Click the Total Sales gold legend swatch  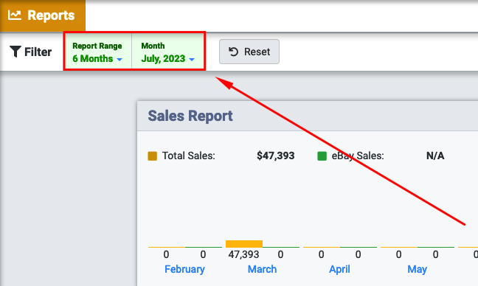pos(153,156)
